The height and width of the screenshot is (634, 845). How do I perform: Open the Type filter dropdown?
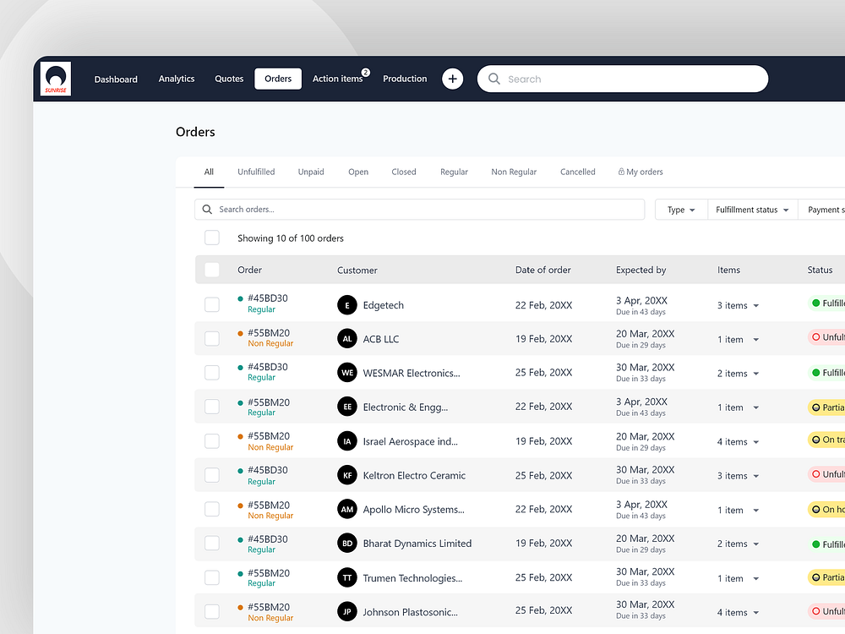pyautogui.click(x=680, y=209)
